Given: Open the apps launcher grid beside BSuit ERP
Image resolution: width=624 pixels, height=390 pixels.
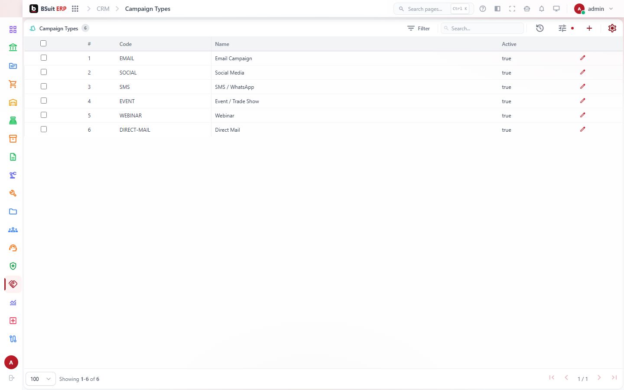Looking at the screenshot, I should (75, 9).
